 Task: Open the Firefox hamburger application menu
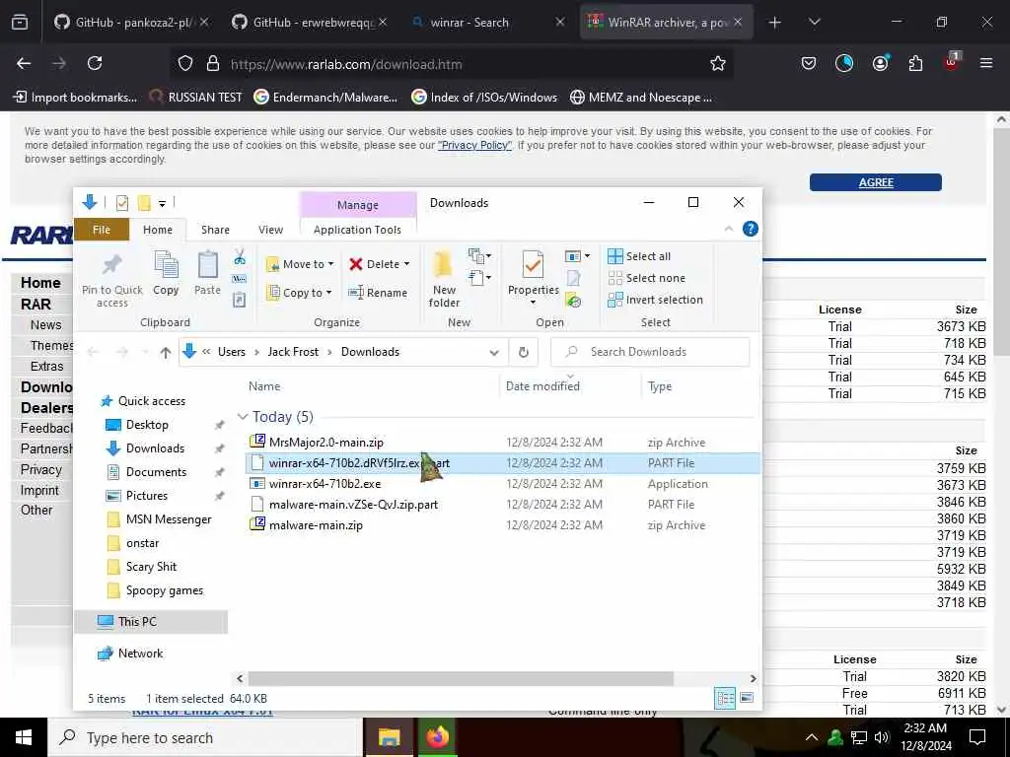986,63
